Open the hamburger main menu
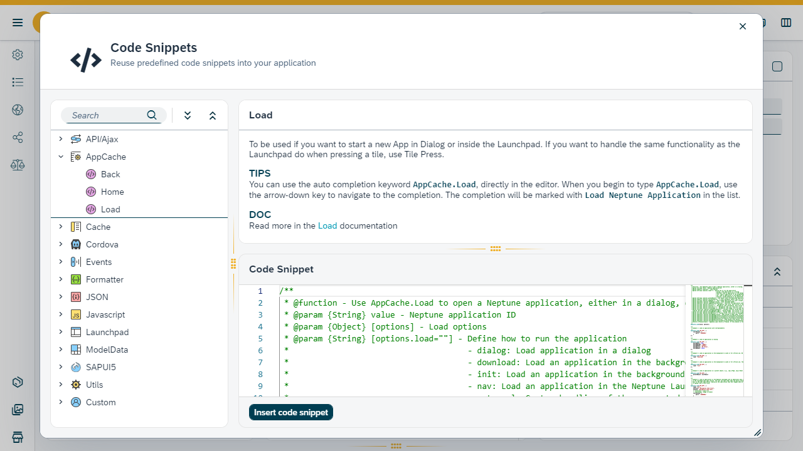Viewport: 803px width, 451px height. (x=18, y=23)
